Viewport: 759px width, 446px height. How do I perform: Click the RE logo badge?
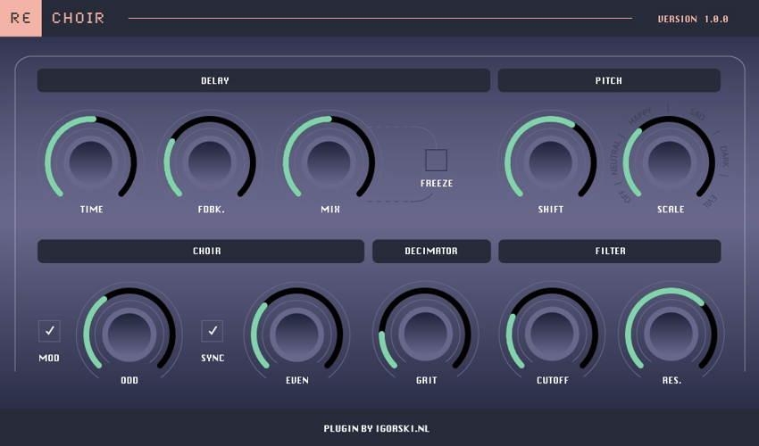(x=21, y=18)
